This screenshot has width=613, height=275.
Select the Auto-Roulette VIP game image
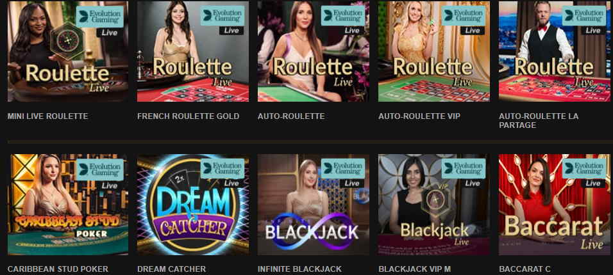pyautogui.click(x=434, y=51)
